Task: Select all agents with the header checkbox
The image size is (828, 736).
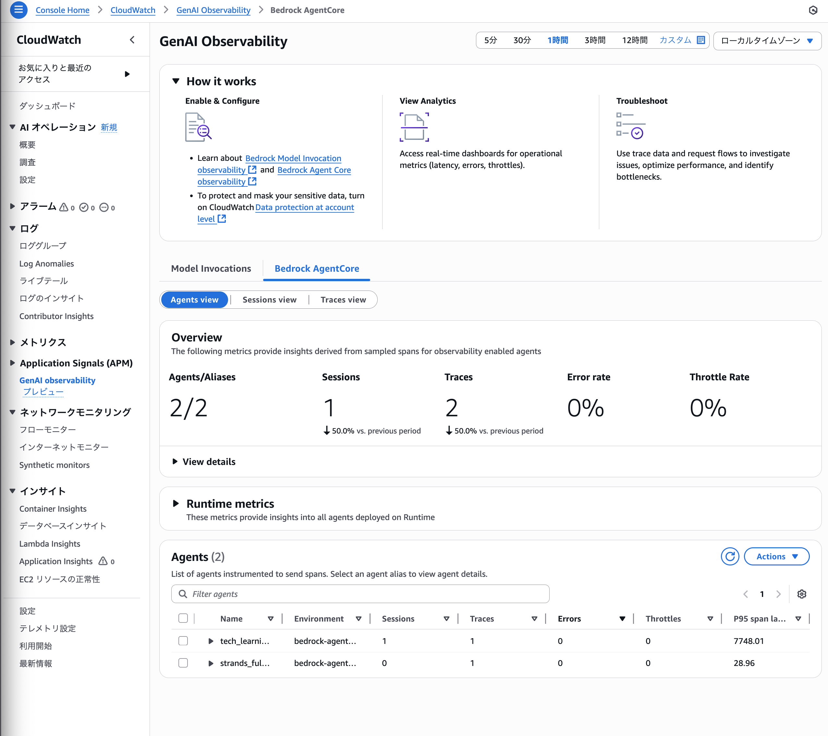Action: pyautogui.click(x=183, y=618)
